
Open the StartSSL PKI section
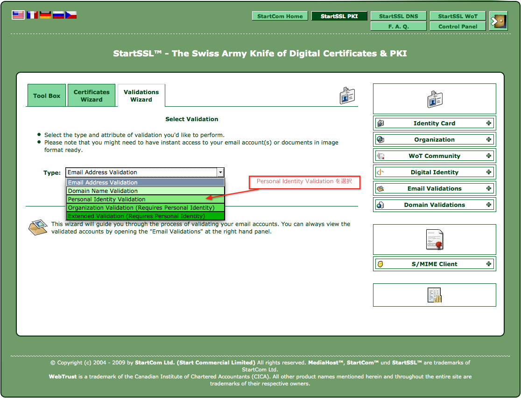pos(339,16)
